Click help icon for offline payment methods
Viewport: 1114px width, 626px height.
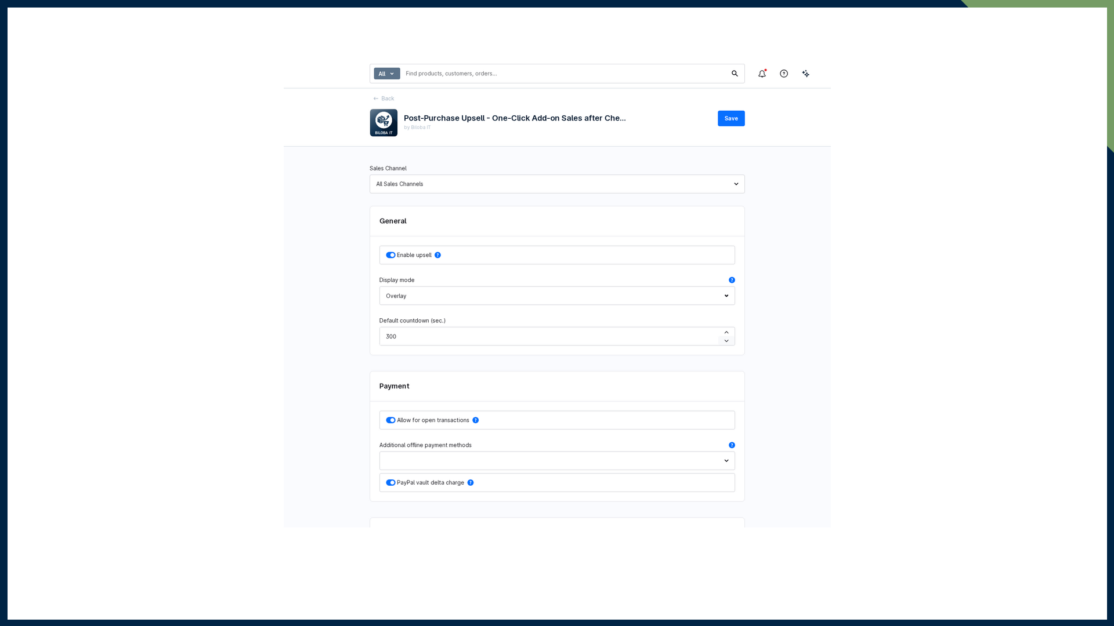732,445
